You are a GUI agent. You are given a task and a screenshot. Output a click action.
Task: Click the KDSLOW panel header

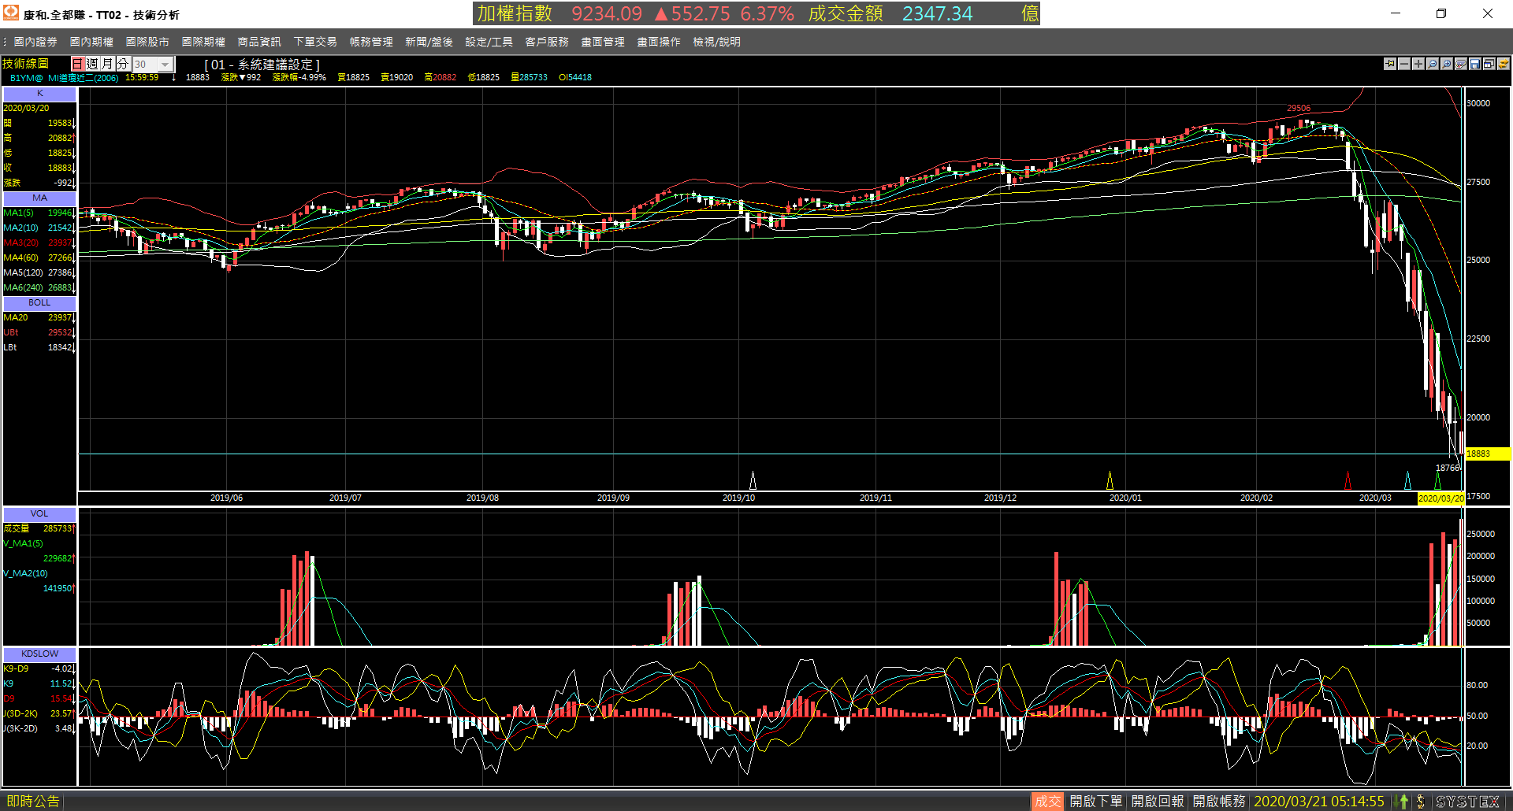pos(39,654)
